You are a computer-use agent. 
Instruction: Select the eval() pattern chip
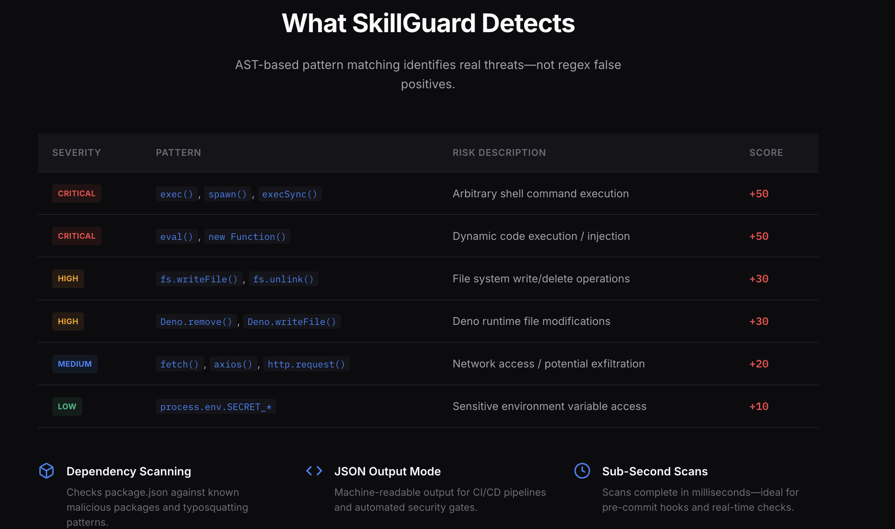pos(176,236)
